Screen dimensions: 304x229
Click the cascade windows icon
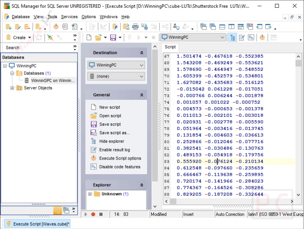point(213,27)
